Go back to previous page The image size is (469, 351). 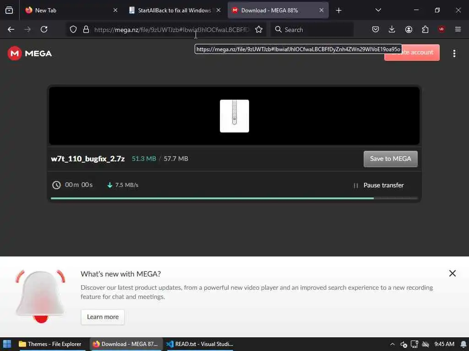point(11,29)
